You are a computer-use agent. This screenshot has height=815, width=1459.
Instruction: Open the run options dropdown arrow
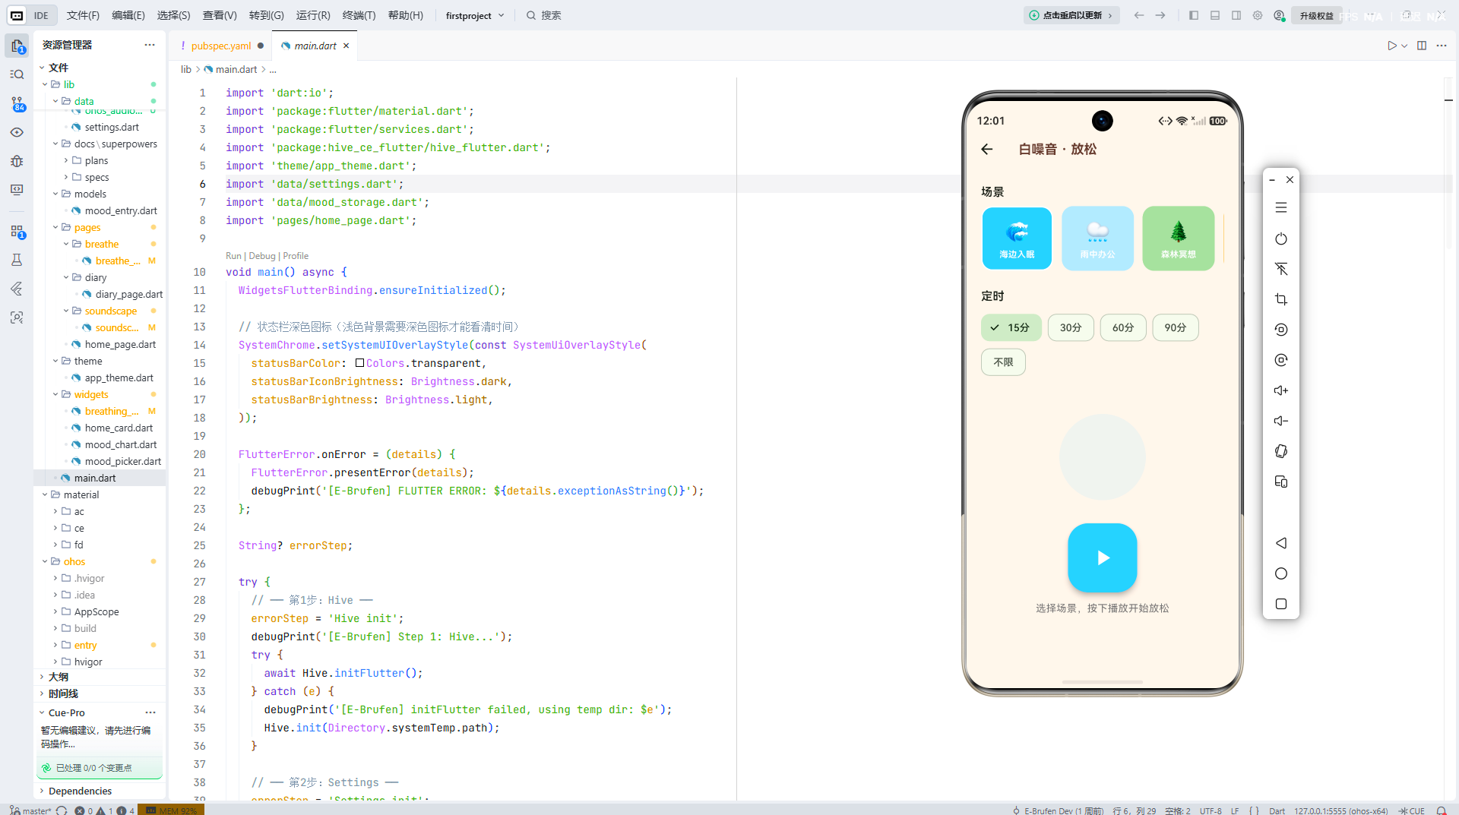tap(1405, 46)
